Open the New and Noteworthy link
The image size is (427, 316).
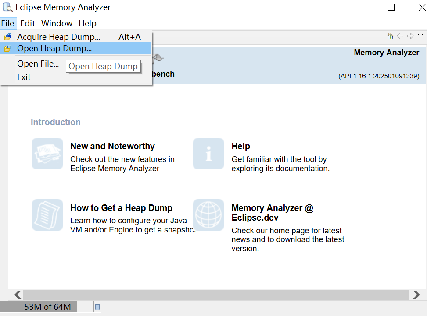(112, 146)
